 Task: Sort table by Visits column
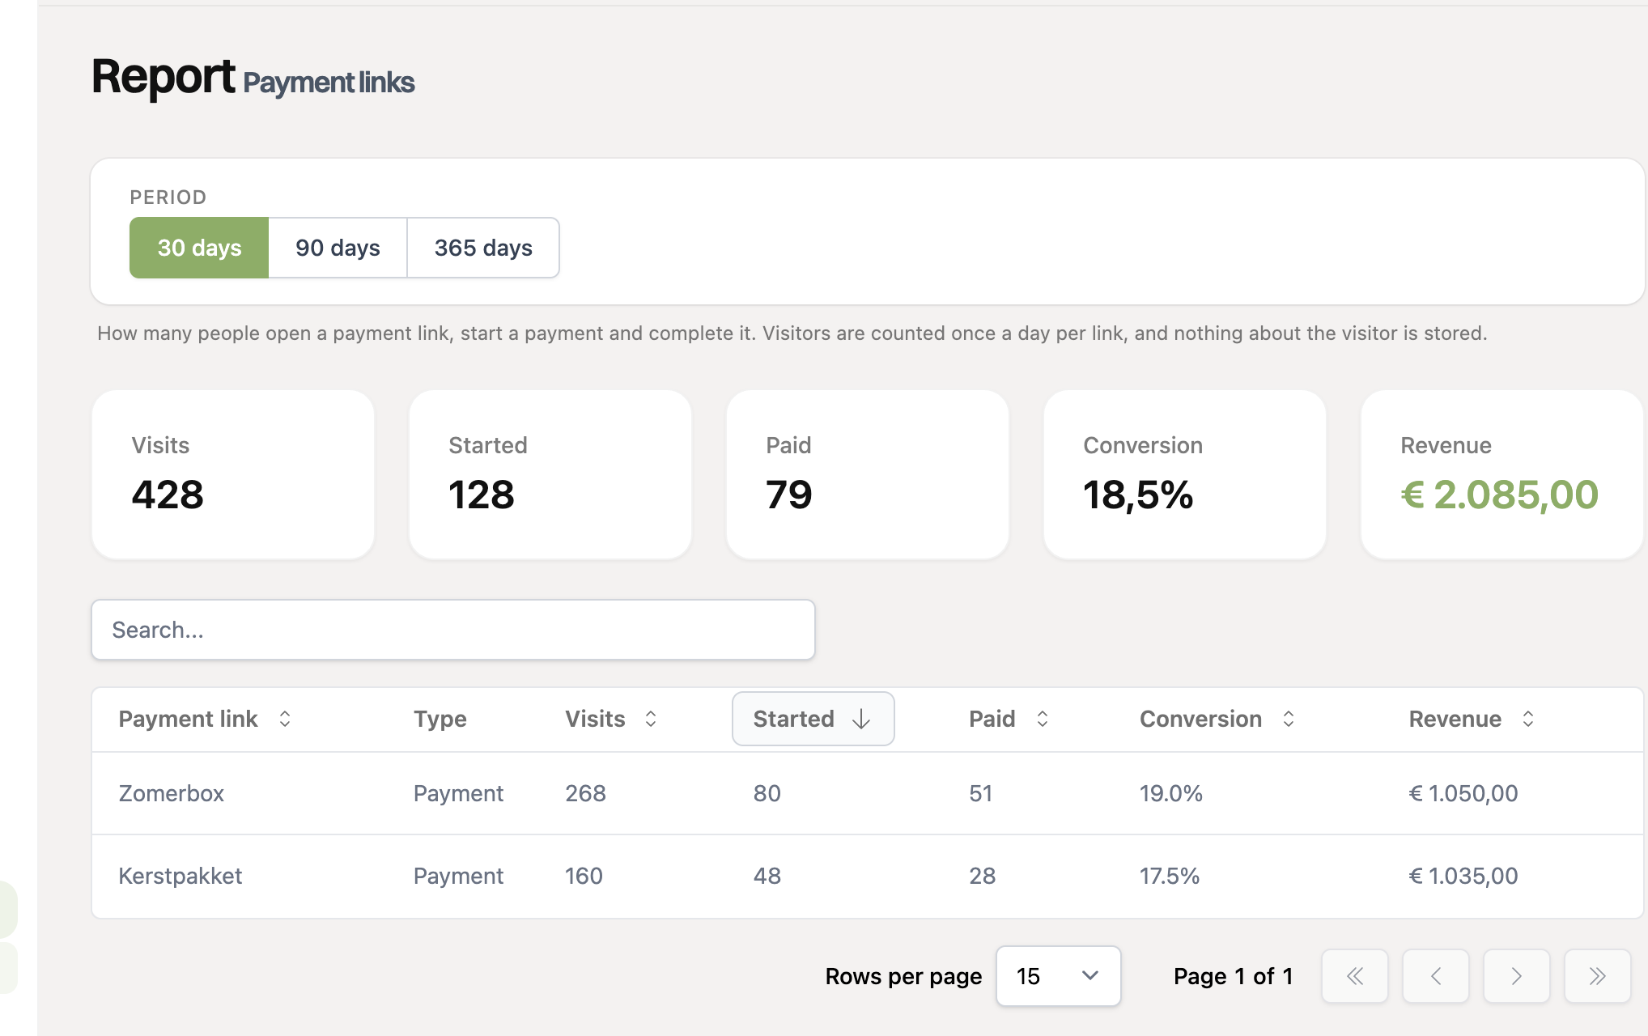[x=611, y=719]
